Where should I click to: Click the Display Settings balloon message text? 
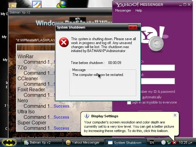129,126
